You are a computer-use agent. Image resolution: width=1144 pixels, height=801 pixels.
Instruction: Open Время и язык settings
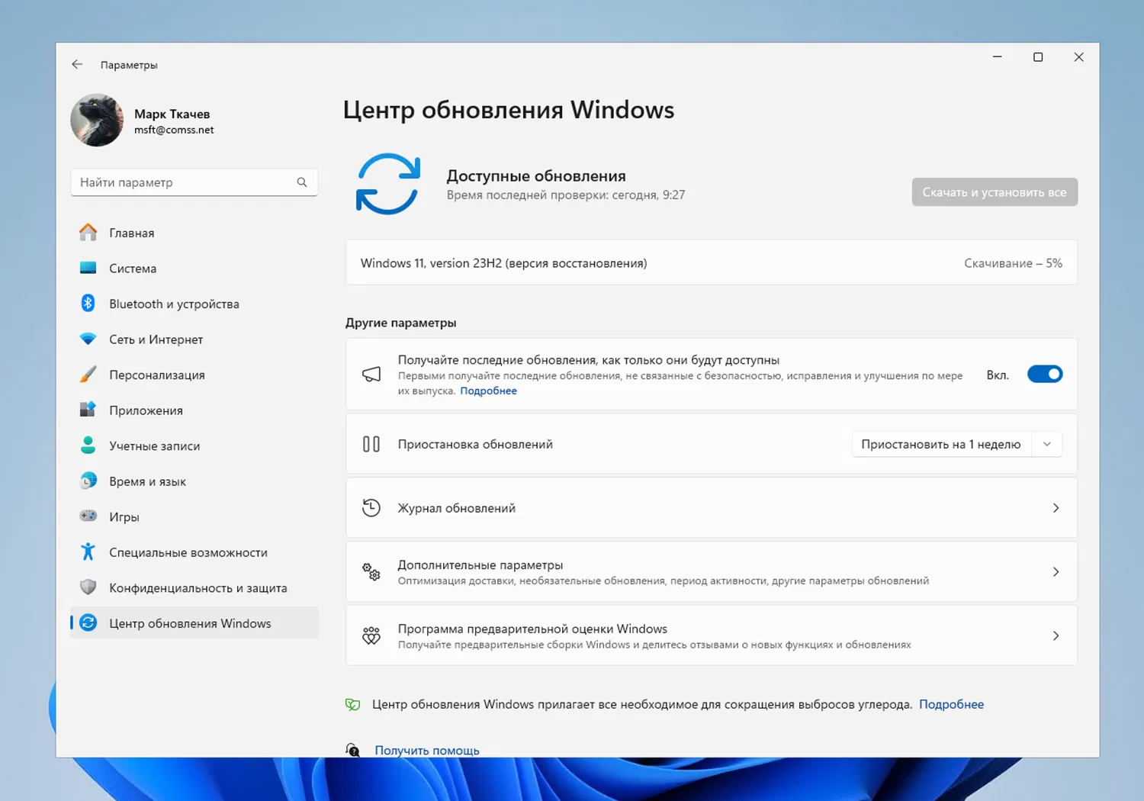coord(194,481)
